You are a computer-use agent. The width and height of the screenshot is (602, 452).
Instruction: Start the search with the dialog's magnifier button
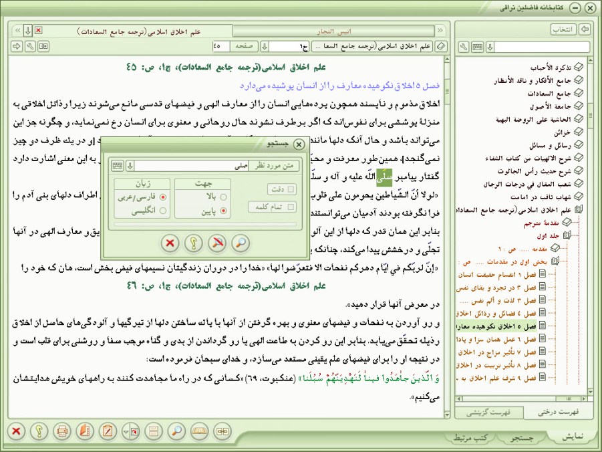(241, 243)
